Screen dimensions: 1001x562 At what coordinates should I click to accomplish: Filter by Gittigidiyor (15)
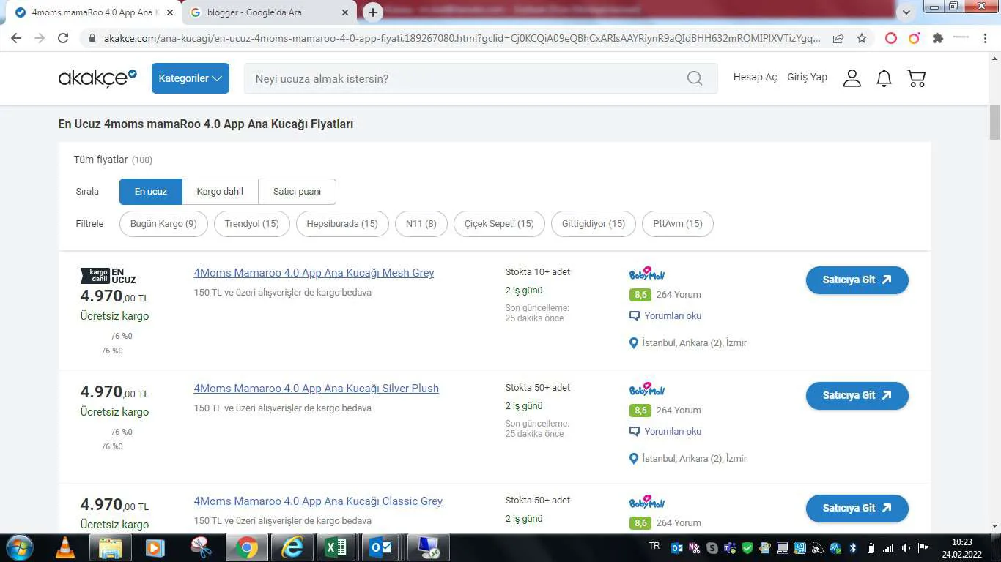coord(594,224)
